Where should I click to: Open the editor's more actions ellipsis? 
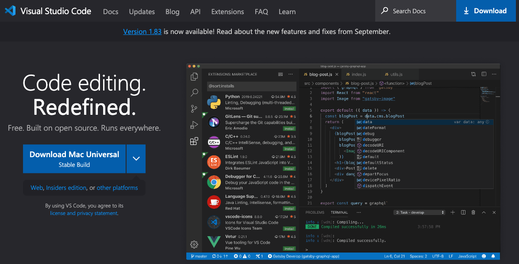[494, 74]
